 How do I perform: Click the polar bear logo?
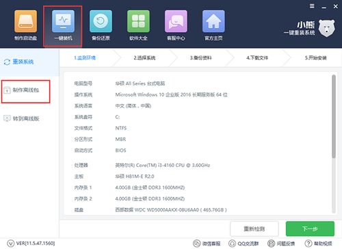pos(326,28)
